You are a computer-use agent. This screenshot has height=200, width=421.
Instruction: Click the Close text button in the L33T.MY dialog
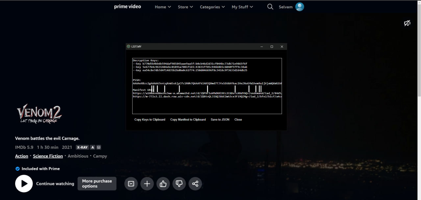tap(238, 120)
